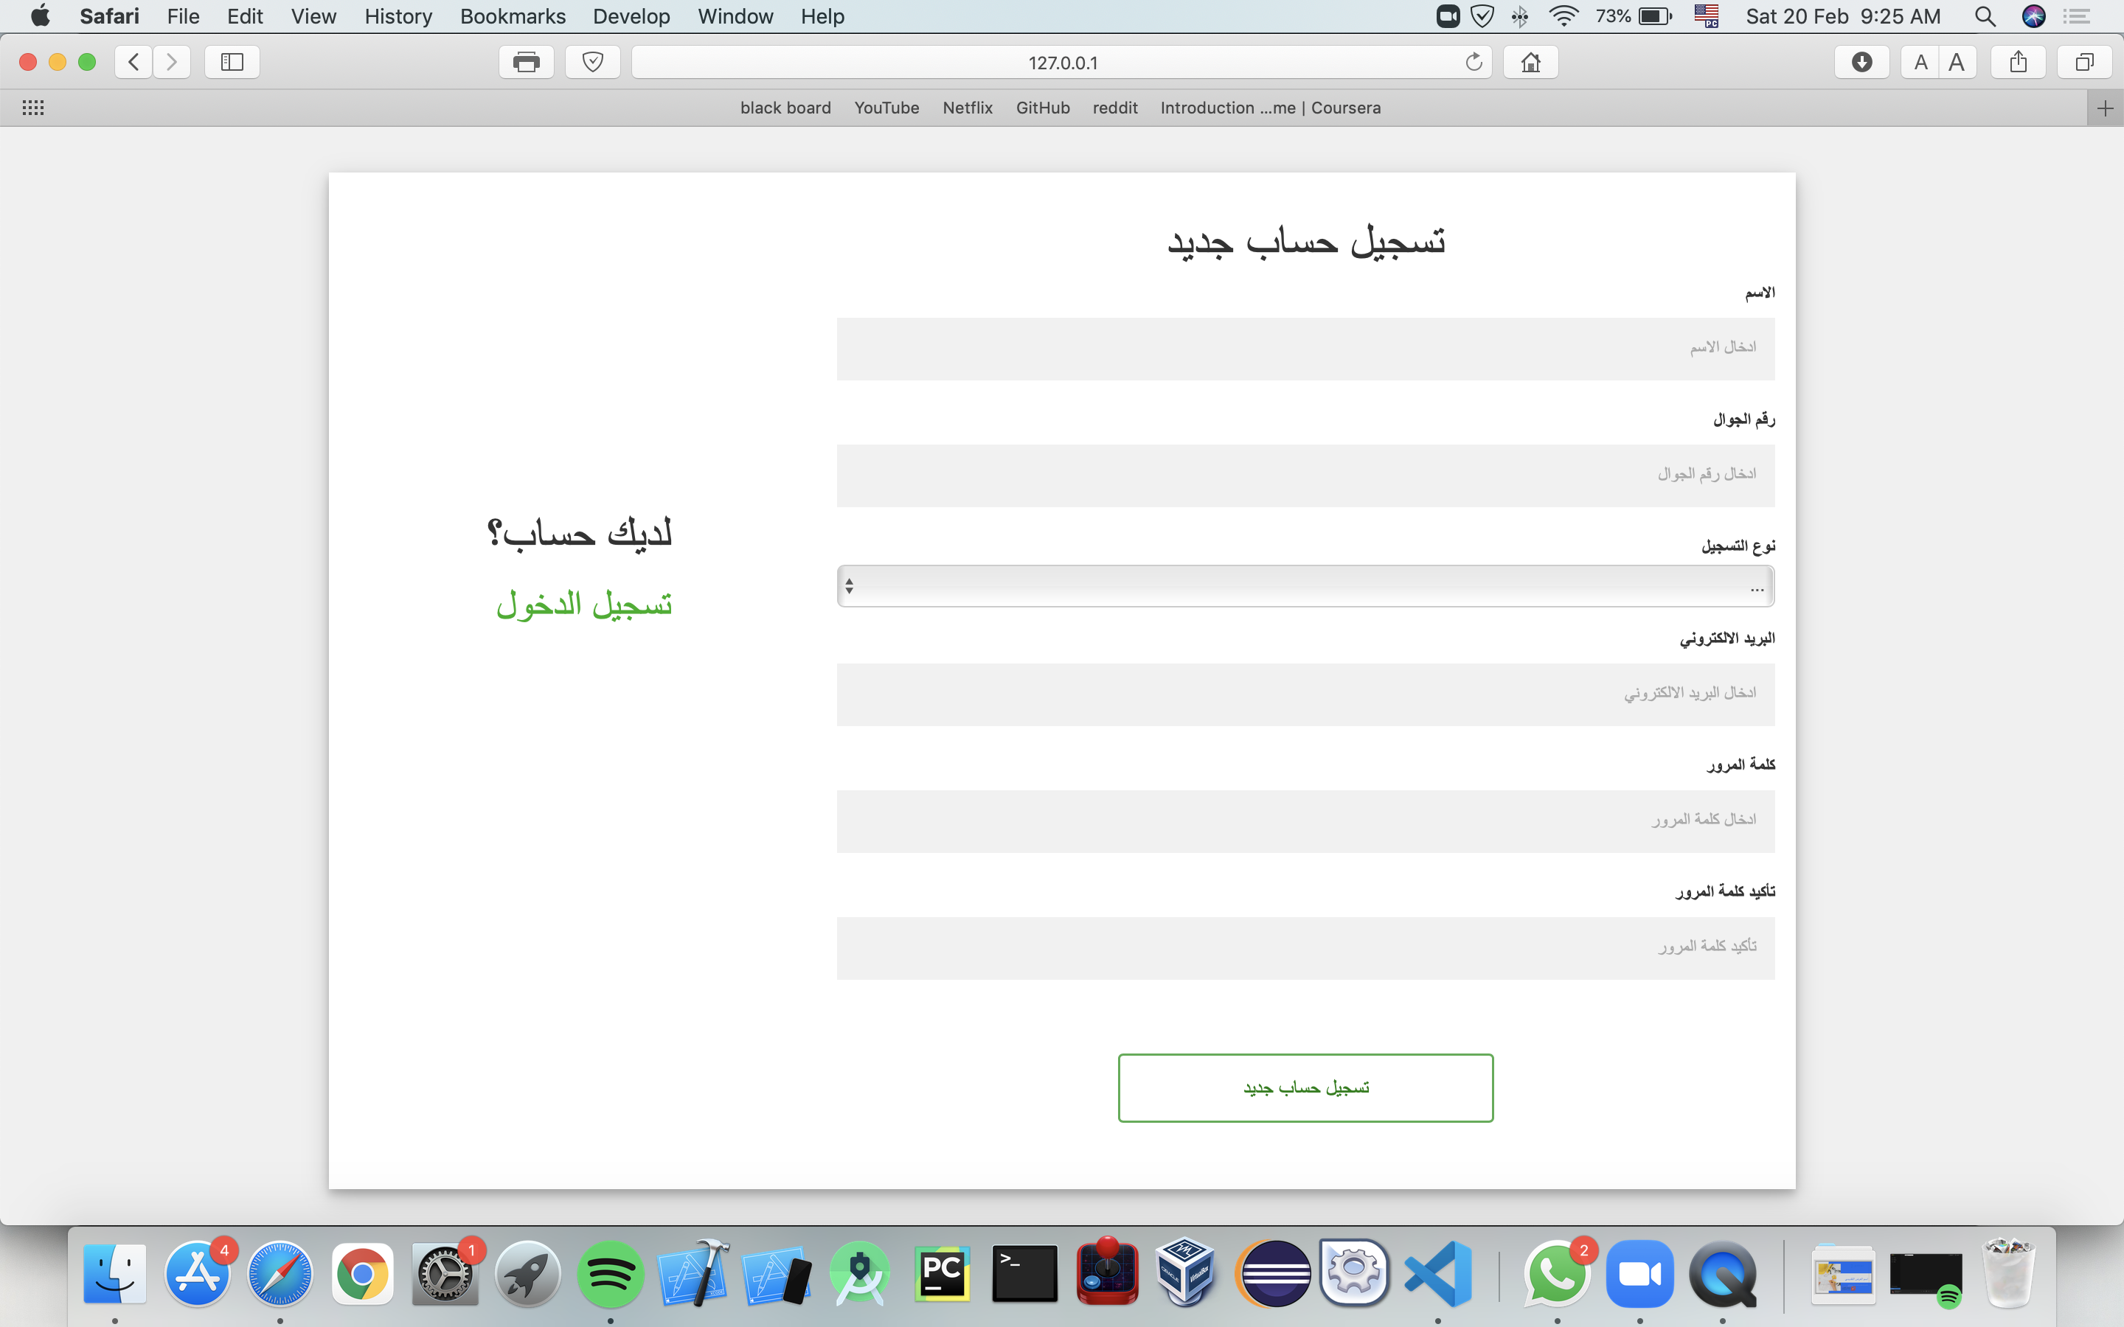
Task: Open Visual Studio Code from the dock
Action: (x=1437, y=1273)
